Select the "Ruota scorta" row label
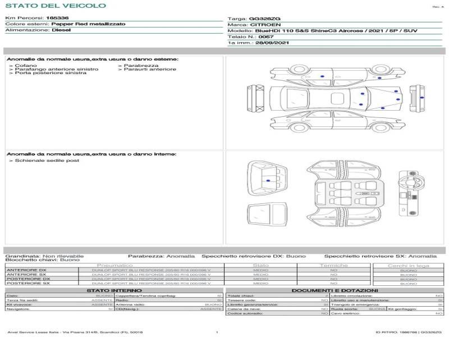The width and height of the screenshot is (449, 337). coord(345,309)
